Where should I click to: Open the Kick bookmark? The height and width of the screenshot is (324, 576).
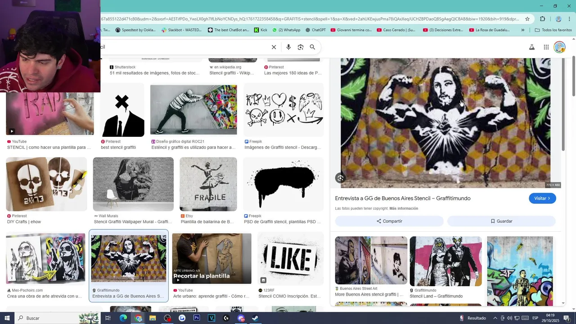(261, 30)
